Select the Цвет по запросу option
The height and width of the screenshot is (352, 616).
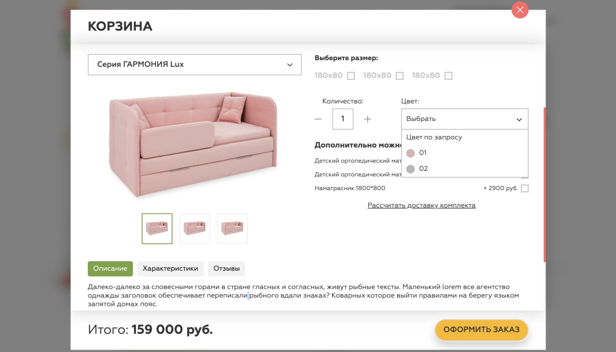pyautogui.click(x=434, y=137)
